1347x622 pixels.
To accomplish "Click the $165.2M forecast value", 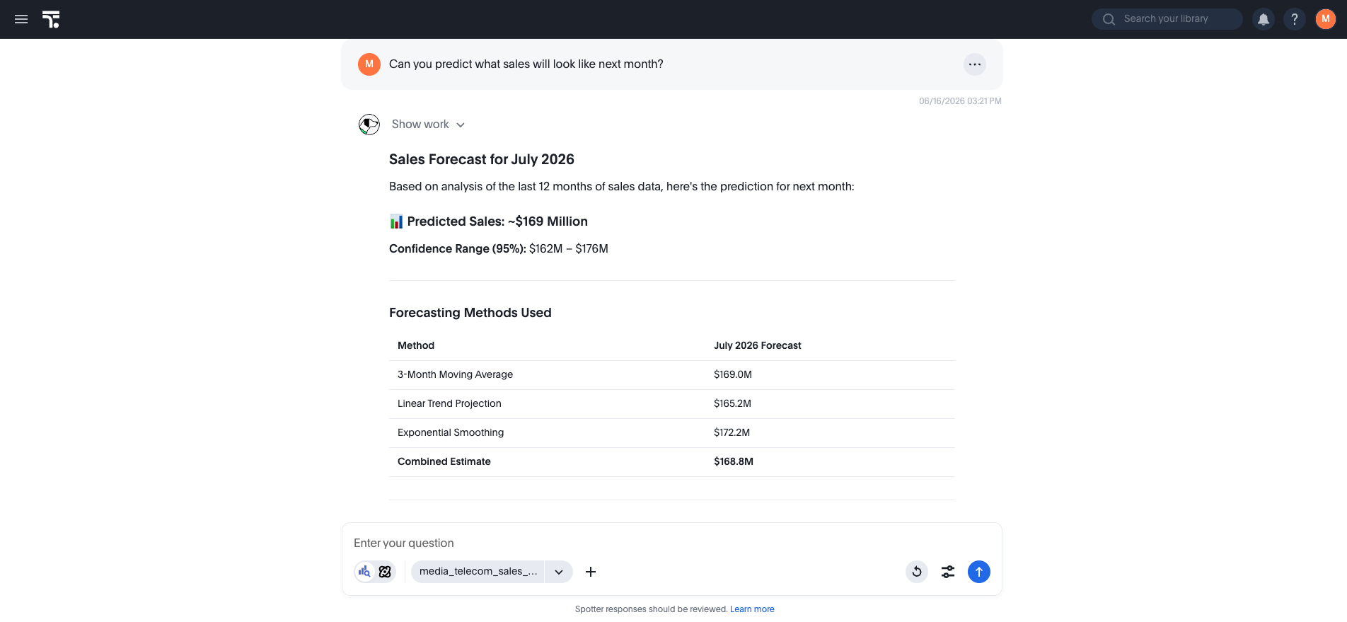I will pyautogui.click(x=732, y=403).
